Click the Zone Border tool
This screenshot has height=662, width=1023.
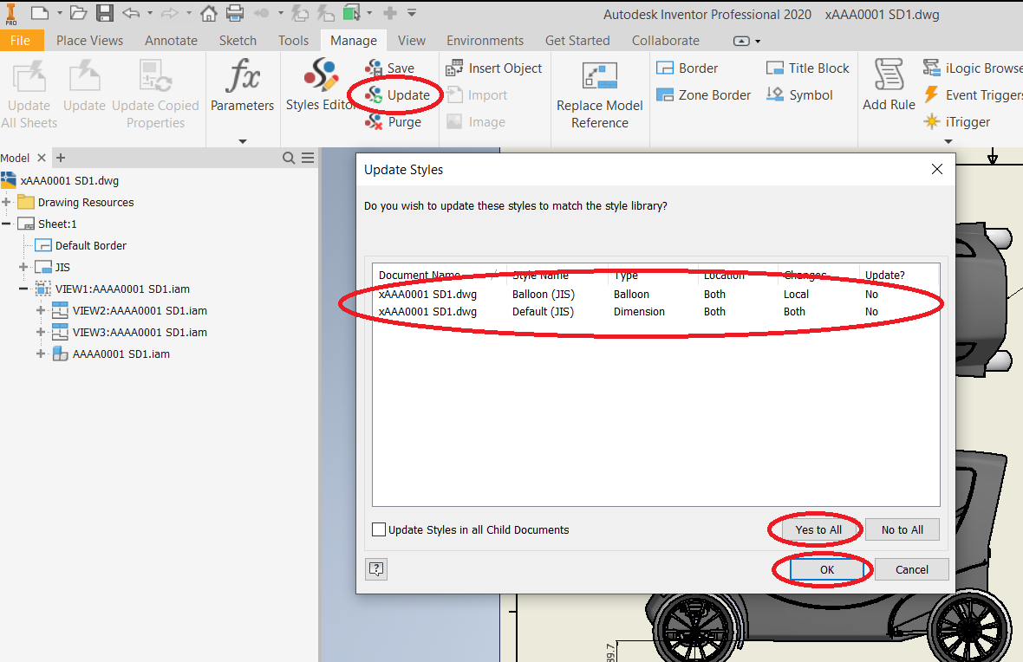(665, 95)
